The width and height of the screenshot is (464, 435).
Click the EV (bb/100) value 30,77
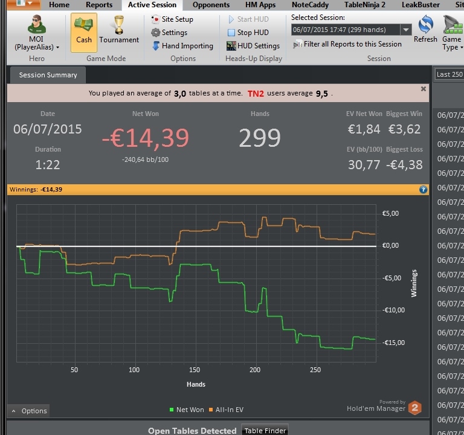(364, 165)
